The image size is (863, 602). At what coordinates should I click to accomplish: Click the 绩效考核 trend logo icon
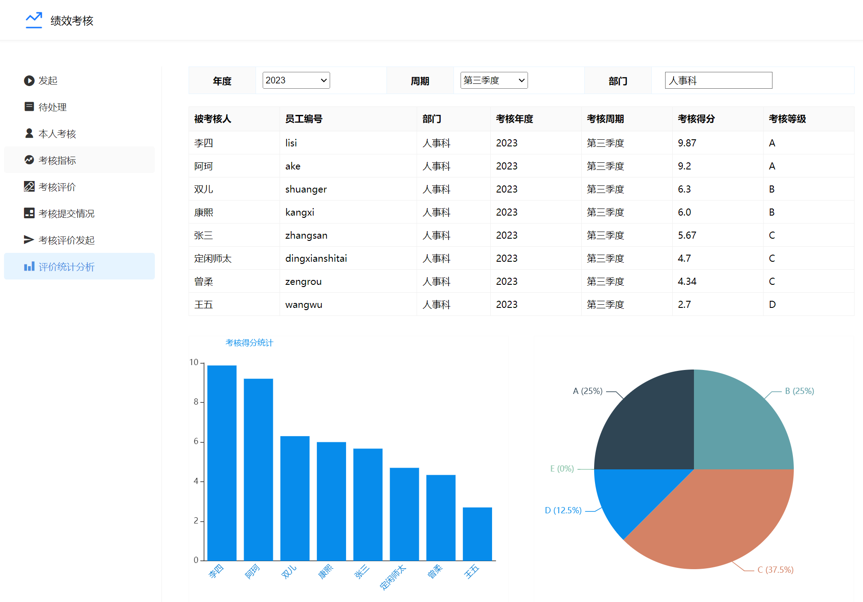click(34, 20)
